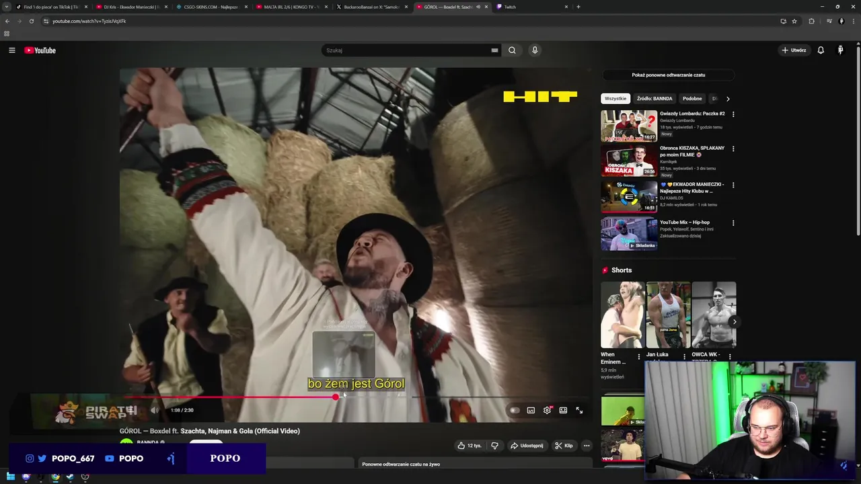Open options for the Jan Łuka short

click(684, 357)
